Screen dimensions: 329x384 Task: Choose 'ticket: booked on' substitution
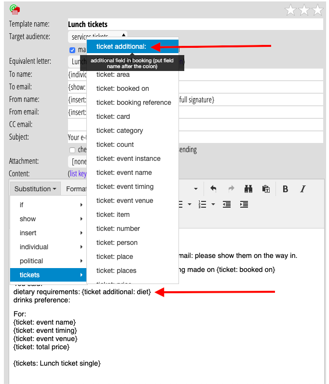coord(133,88)
